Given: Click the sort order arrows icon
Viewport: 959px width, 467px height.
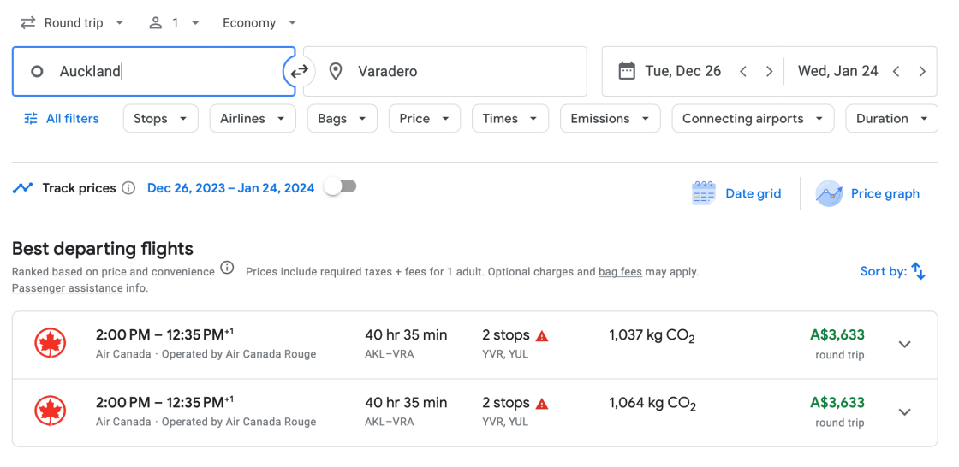Looking at the screenshot, I should point(918,271).
